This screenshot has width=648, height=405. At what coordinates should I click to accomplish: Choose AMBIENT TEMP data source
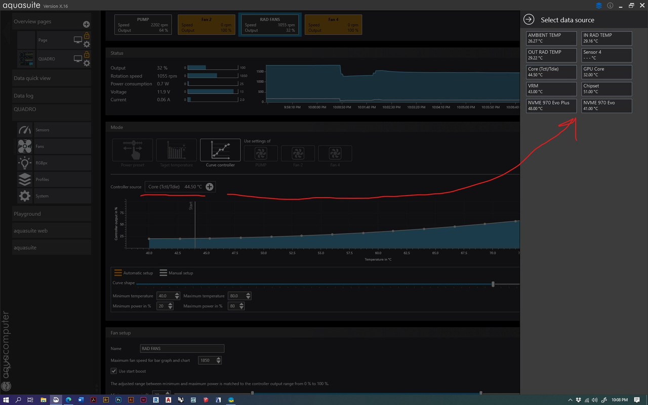tap(551, 38)
